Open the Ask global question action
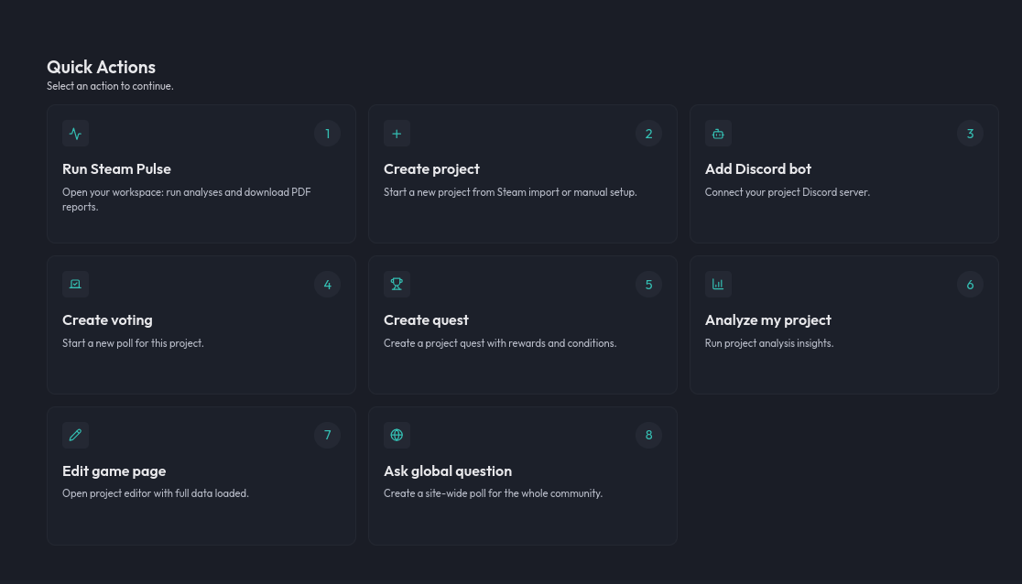1022x584 pixels. (x=522, y=476)
